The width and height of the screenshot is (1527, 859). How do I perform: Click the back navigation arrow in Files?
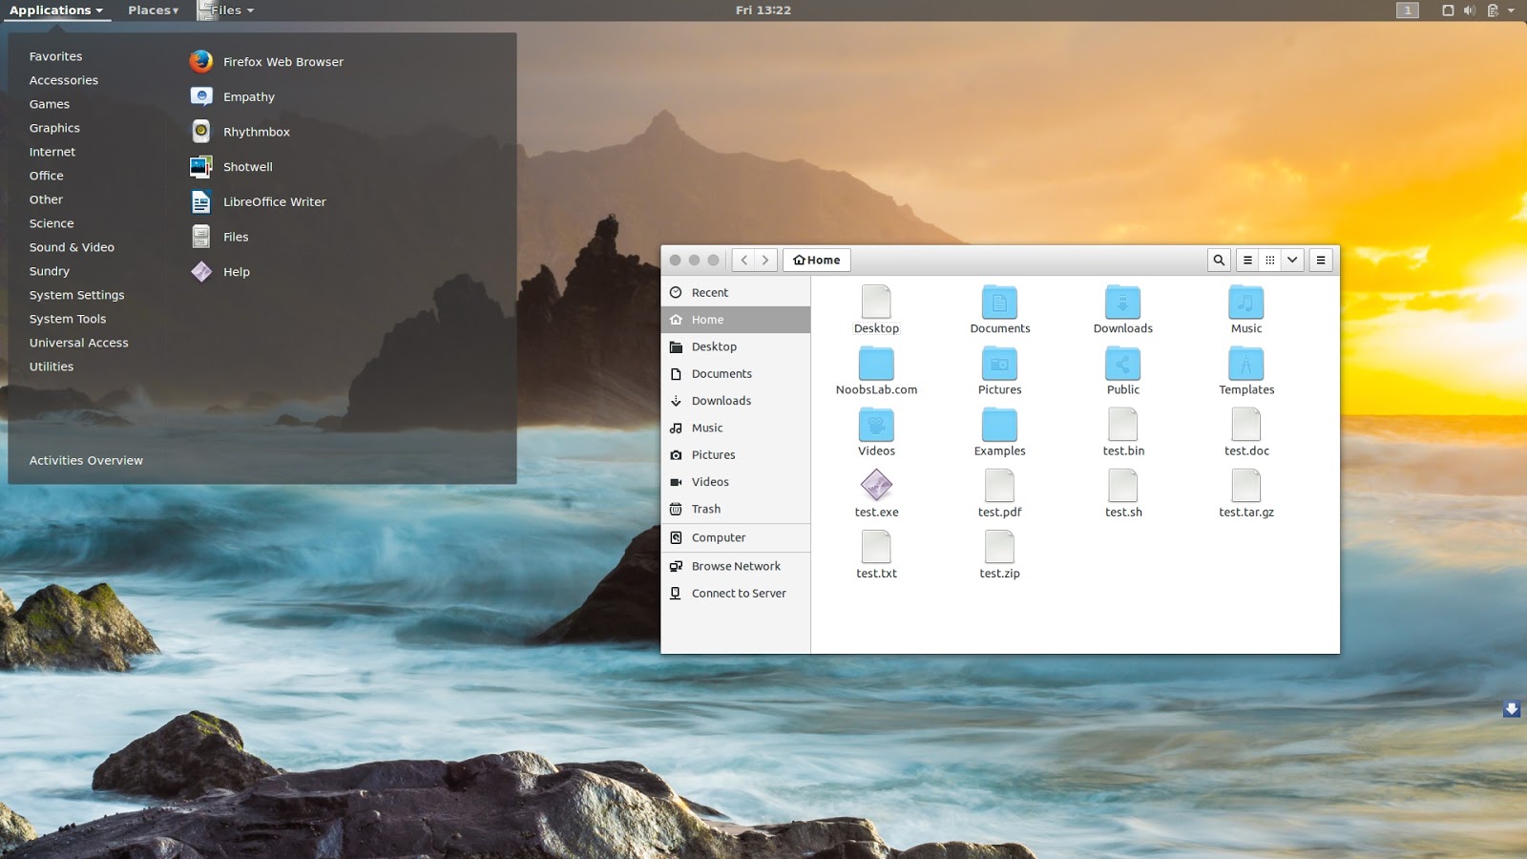coord(743,260)
